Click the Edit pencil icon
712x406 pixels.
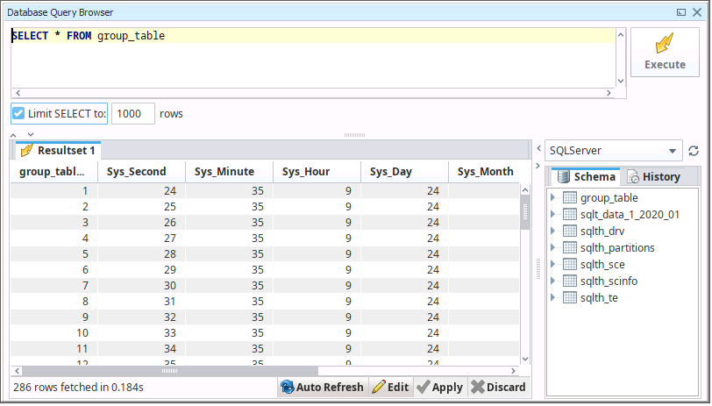pos(379,387)
